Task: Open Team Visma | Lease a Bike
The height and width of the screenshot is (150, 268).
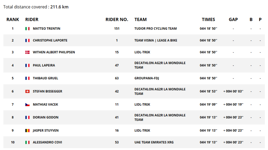Action: click(156, 40)
